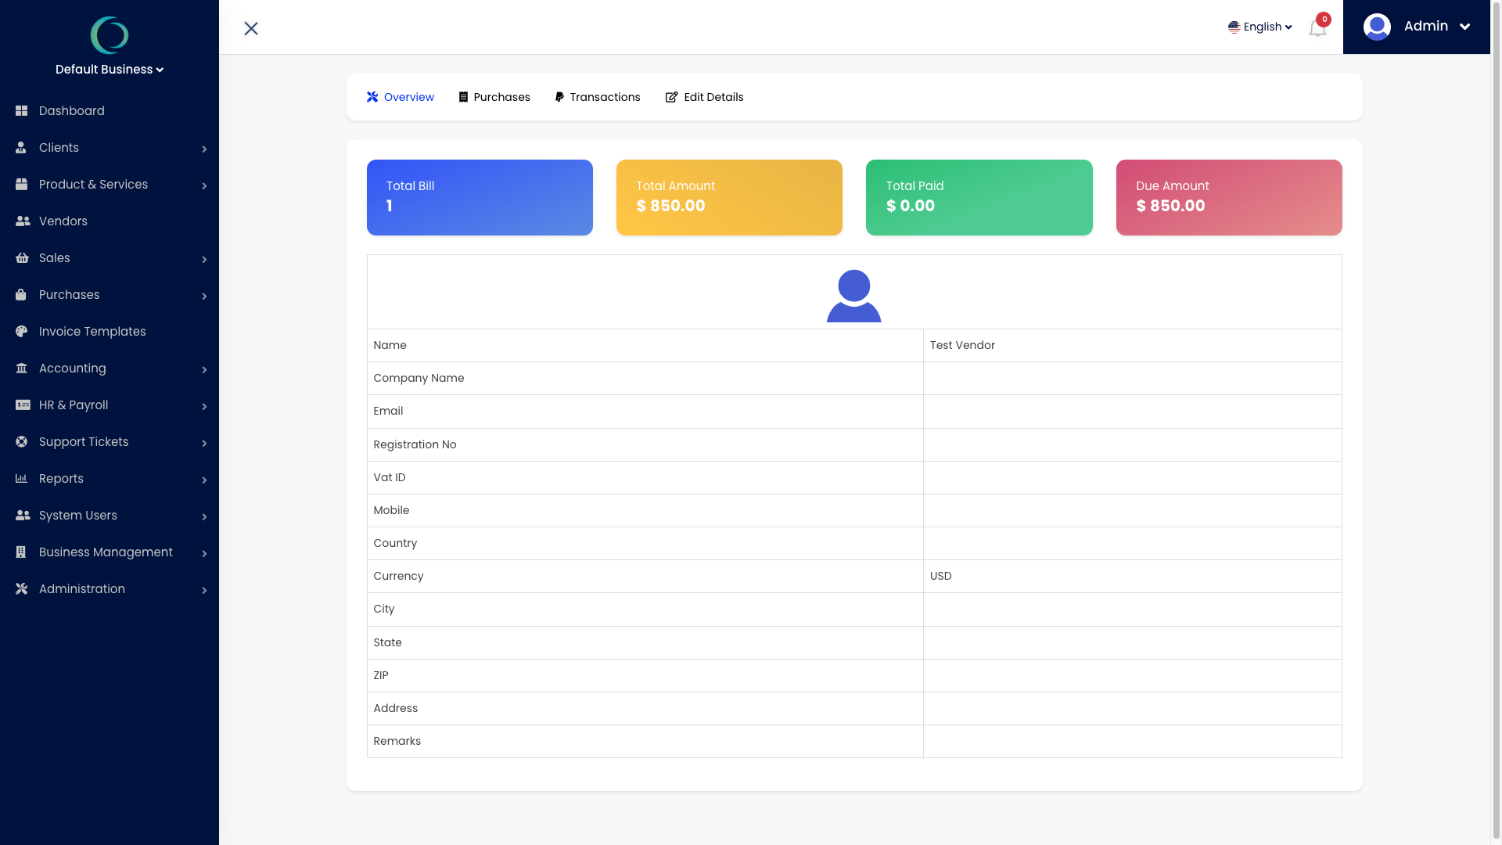This screenshot has width=1502, height=845.
Task: Click the Total Bill summary card
Action: tap(480, 197)
